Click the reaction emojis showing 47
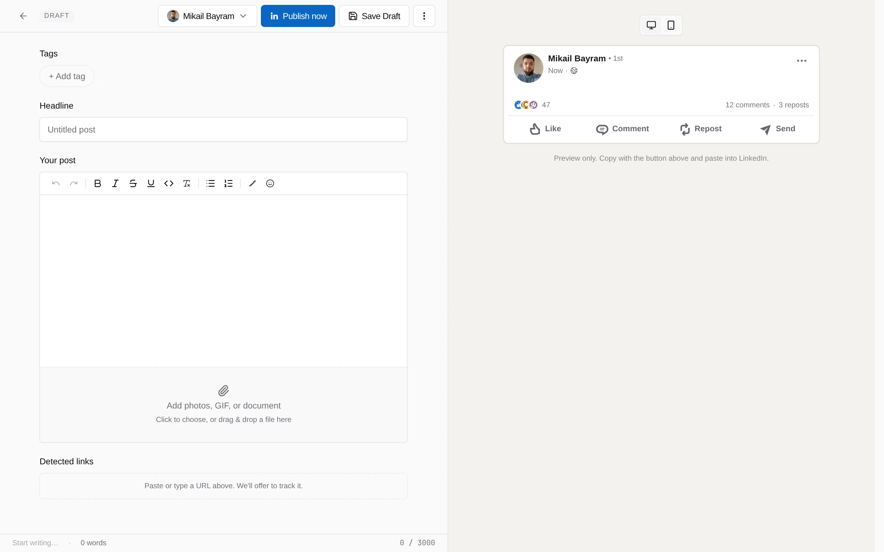 tap(532, 105)
